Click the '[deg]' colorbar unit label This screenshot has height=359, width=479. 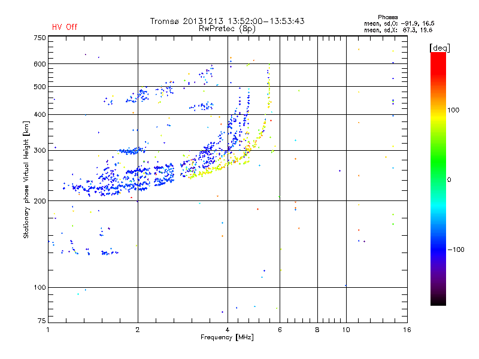tap(439, 48)
